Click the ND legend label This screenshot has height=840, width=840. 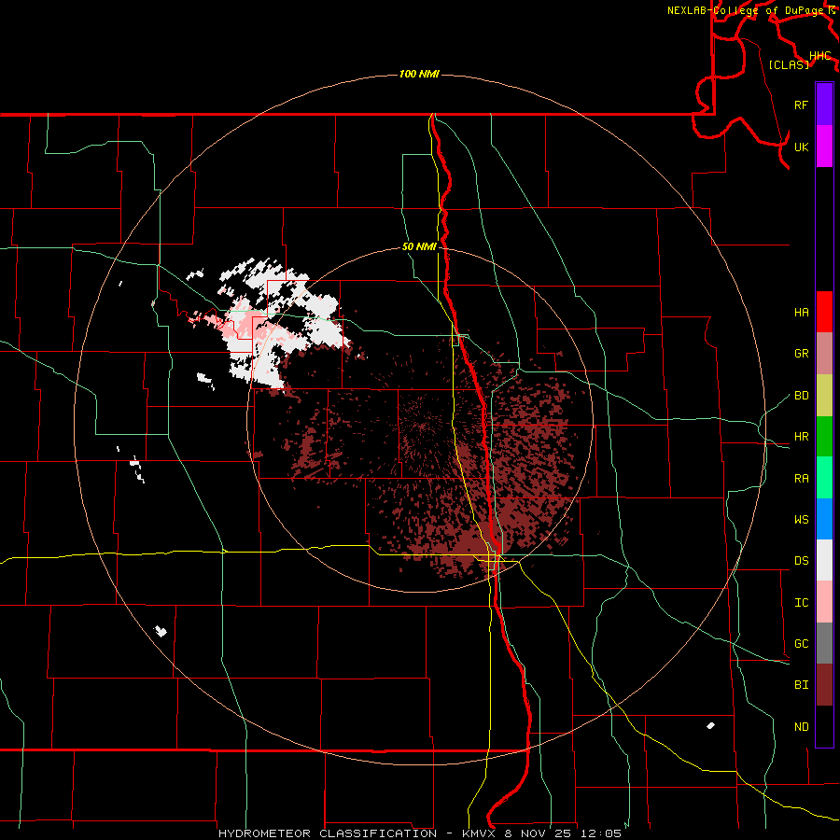tap(801, 727)
